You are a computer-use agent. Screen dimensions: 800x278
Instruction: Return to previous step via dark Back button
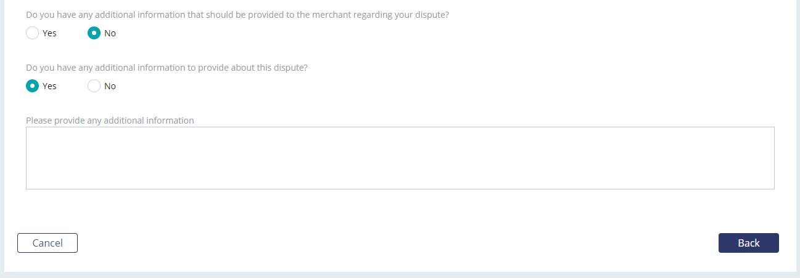point(748,243)
